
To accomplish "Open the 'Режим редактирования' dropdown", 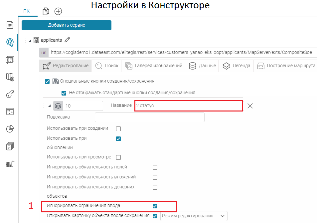I will click(194, 216).
